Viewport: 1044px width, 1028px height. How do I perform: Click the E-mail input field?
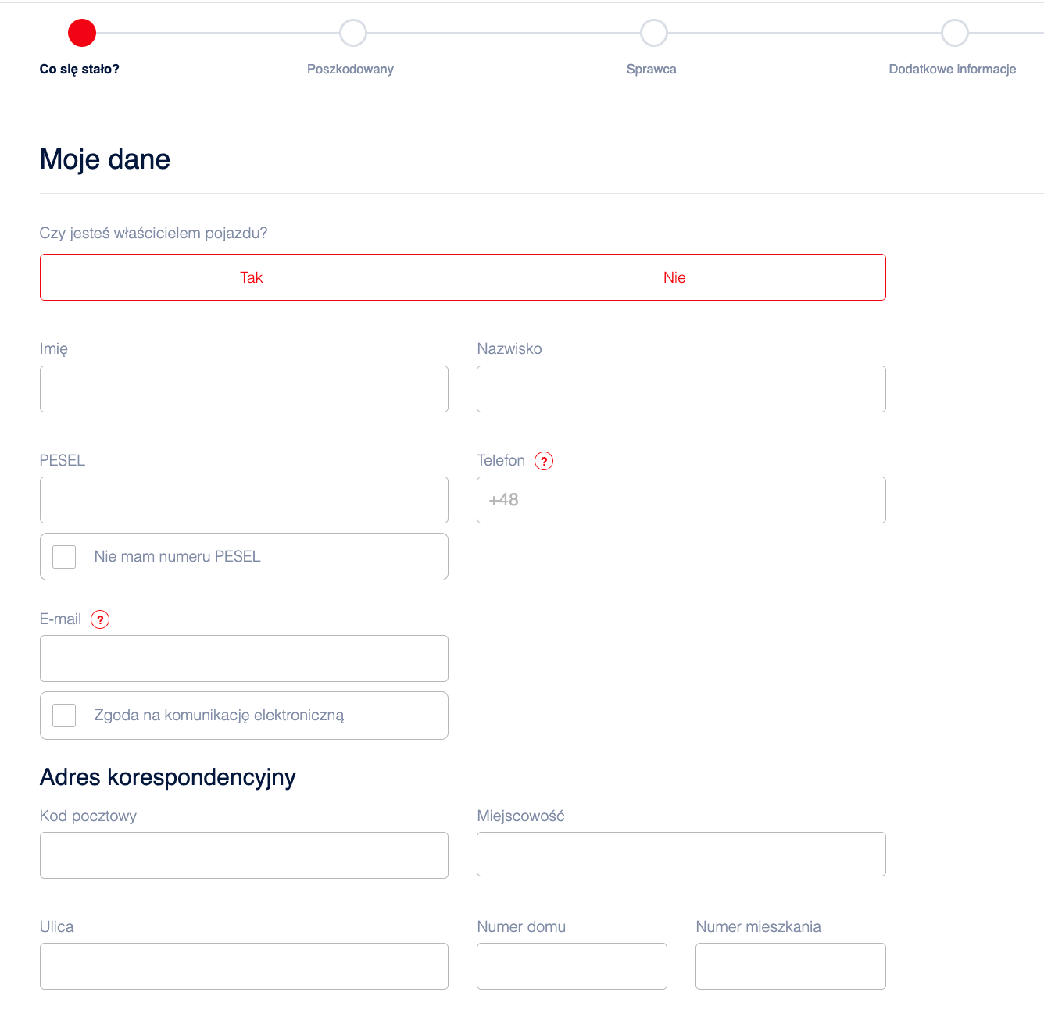pos(244,659)
